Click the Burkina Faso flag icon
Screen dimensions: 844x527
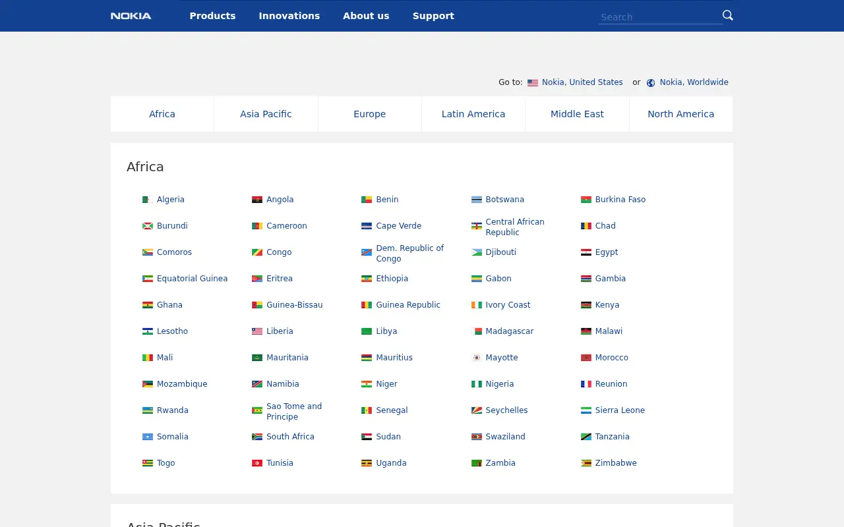586,200
